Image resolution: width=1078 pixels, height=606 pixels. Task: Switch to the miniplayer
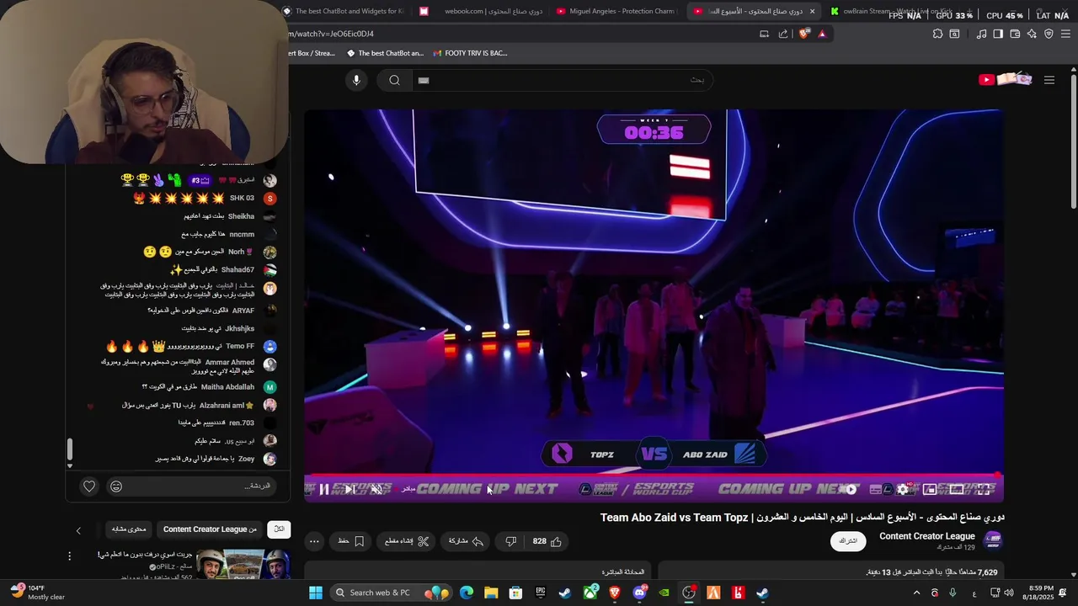click(x=930, y=489)
